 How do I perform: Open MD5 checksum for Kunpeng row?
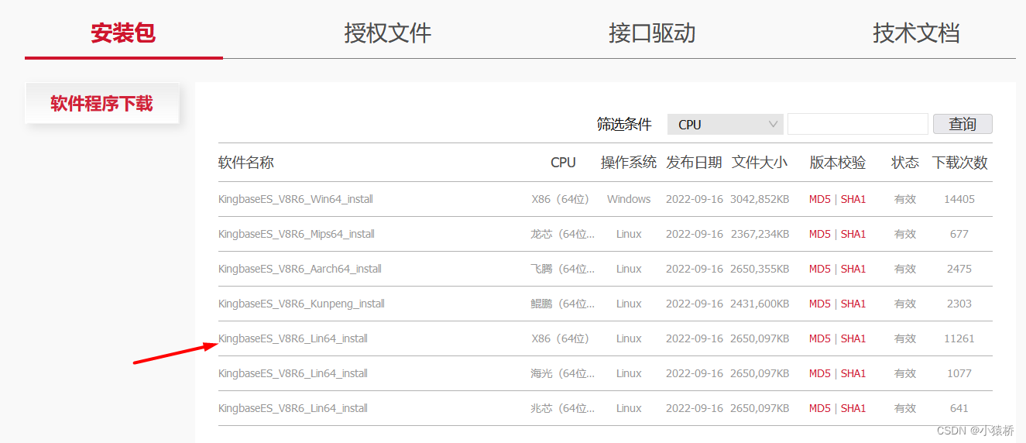[x=819, y=304]
